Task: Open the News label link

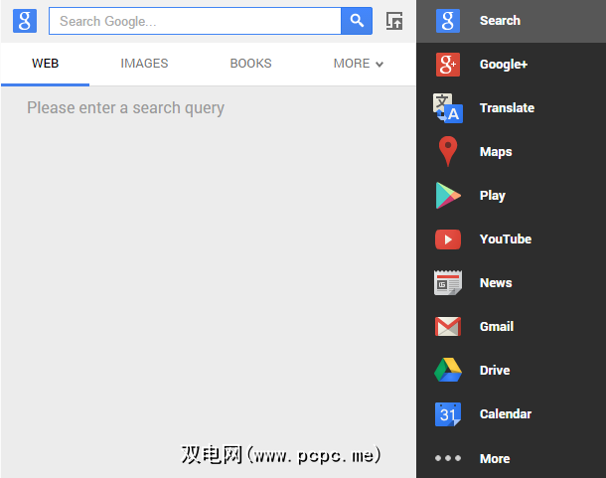Action: [496, 282]
